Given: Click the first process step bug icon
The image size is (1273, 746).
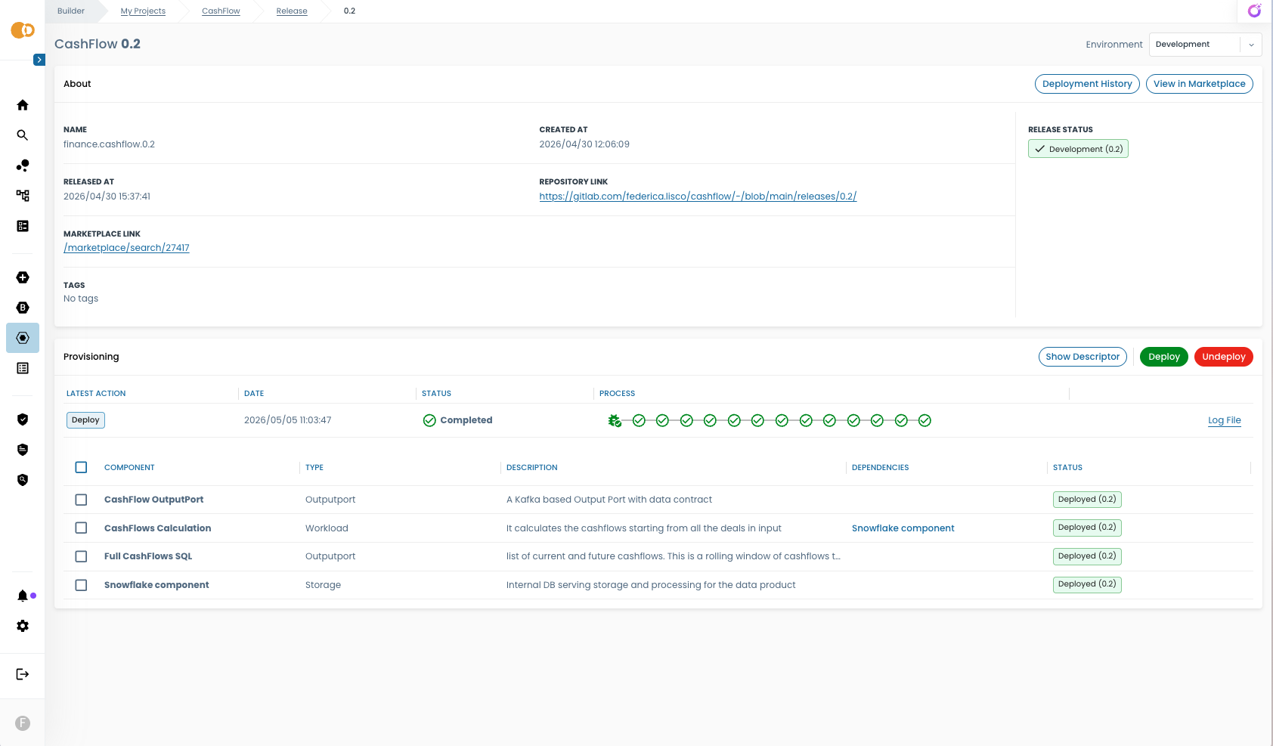Looking at the screenshot, I should (x=615, y=420).
